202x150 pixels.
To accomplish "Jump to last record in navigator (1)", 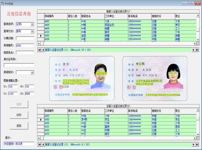I will click(197, 50).
